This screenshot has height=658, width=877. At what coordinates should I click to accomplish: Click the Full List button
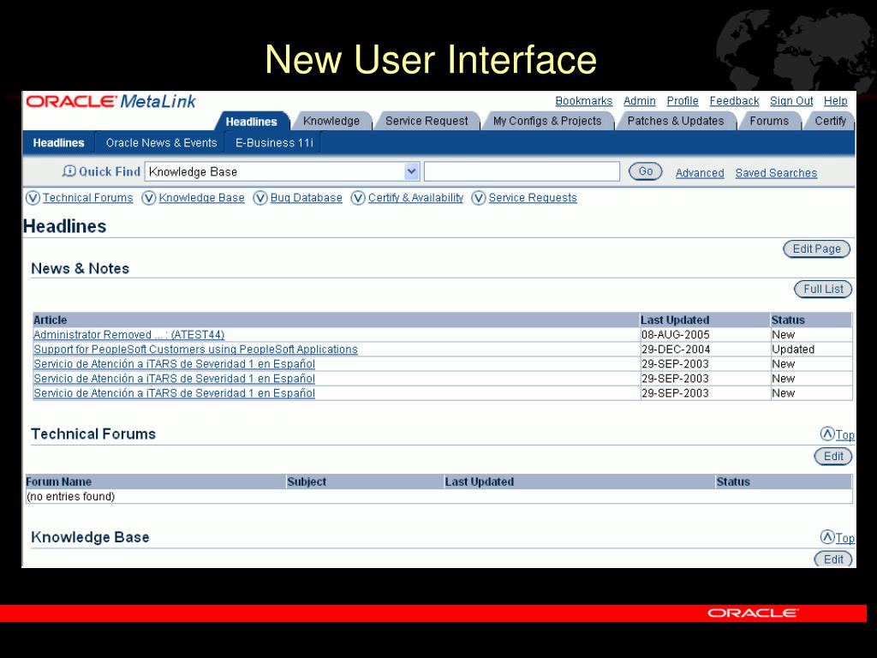click(823, 290)
